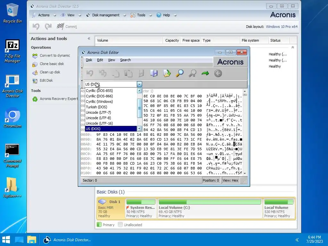This screenshot has width=328, height=246.
Task: Click the Copy icon in Disk Editor toolbar
Action: (x=116, y=73)
